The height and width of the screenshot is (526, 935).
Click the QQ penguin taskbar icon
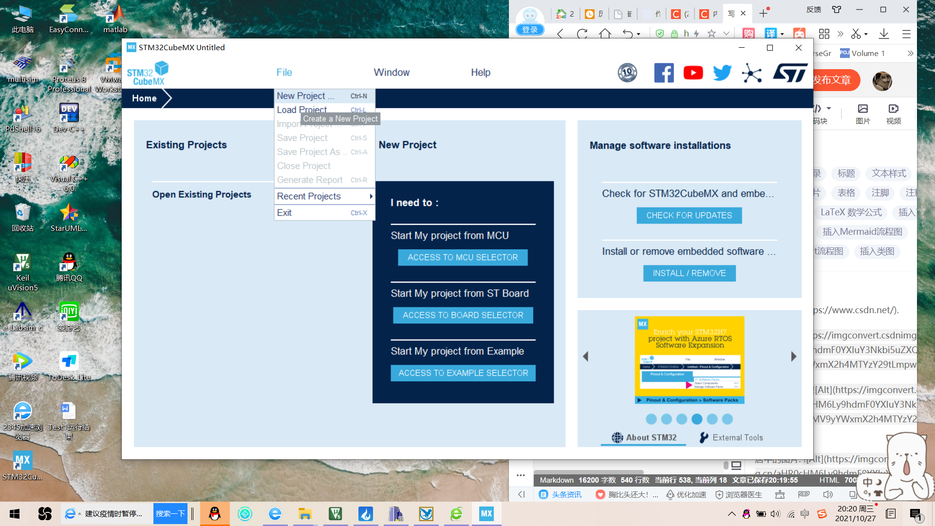tap(214, 513)
